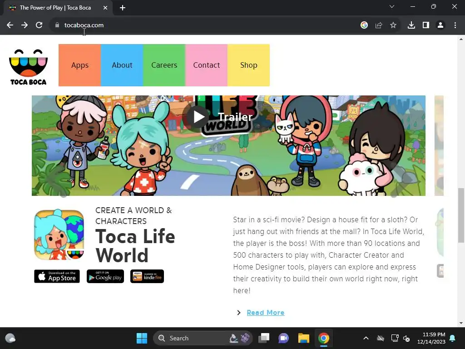Click the OneDrive tray icon
465x349 pixels.
(381, 338)
